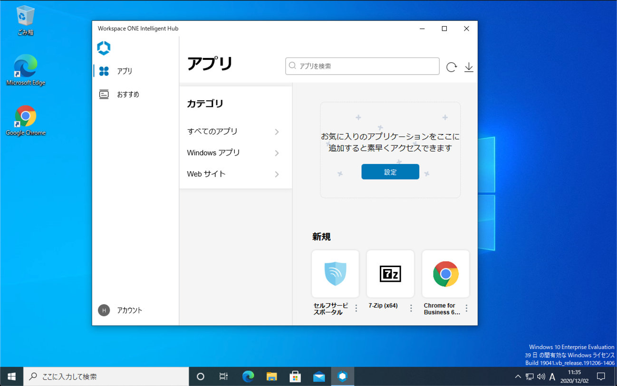Open more options for Chrome for Business
The image size is (617, 386).
[x=466, y=309]
